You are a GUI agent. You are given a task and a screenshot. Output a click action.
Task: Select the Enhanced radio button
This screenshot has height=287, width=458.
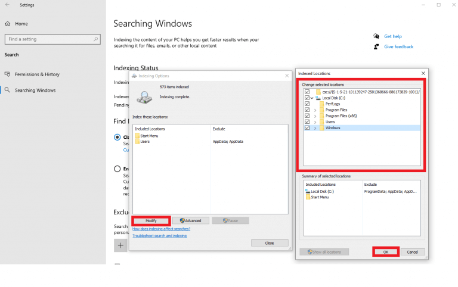tap(117, 169)
